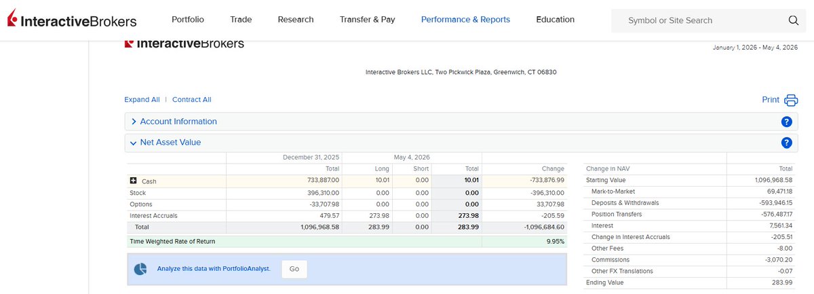
Task: Open the Transfer & Pay menu
Action: tap(368, 20)
